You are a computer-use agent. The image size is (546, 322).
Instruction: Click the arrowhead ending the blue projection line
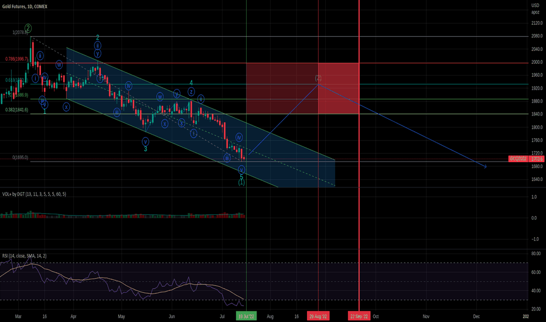(484, 166)
